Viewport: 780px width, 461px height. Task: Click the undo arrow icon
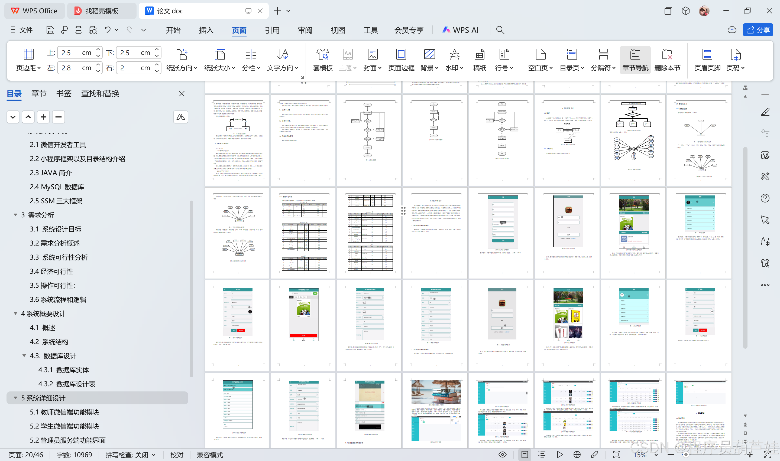tap(108, 30)
